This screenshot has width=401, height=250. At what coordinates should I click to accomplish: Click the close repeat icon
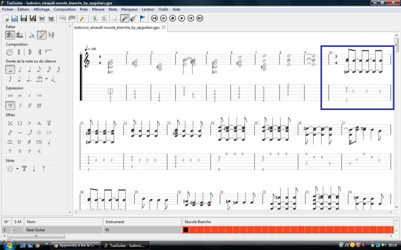coord(39,52)
